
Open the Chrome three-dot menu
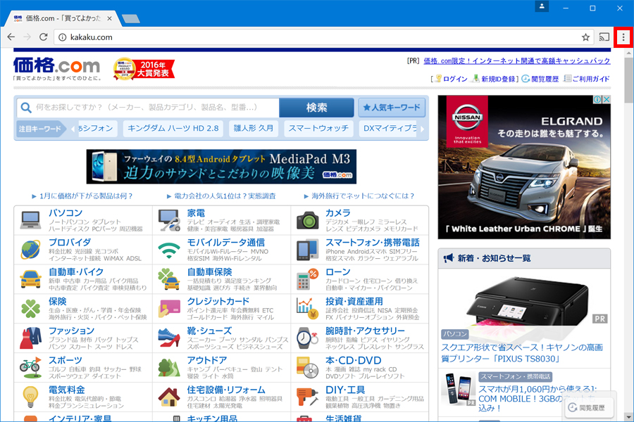click(x=623, y=37)
